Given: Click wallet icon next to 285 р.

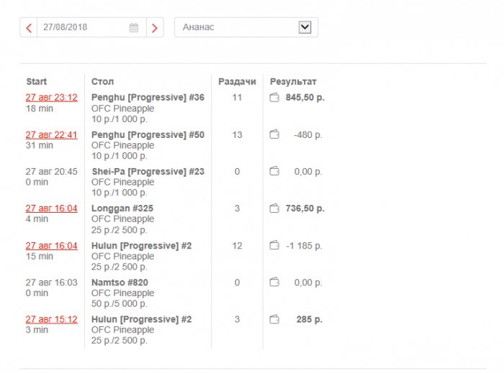Looking at the screenshot, I should (274, 319).
